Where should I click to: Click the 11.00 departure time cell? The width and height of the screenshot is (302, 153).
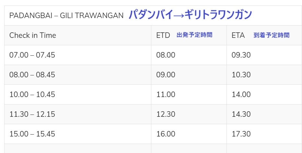(x=166, y=94)
